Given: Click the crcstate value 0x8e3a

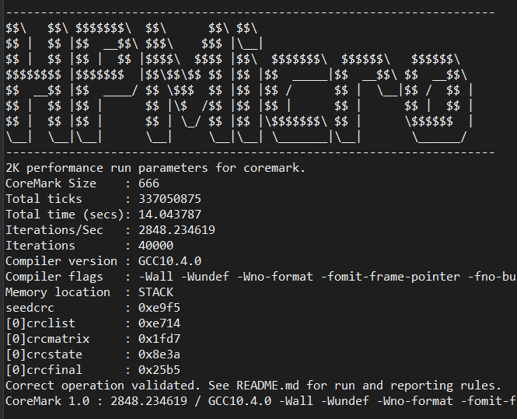Looking at the screenshot, I should pyautogui.click(x=159, y=354).
